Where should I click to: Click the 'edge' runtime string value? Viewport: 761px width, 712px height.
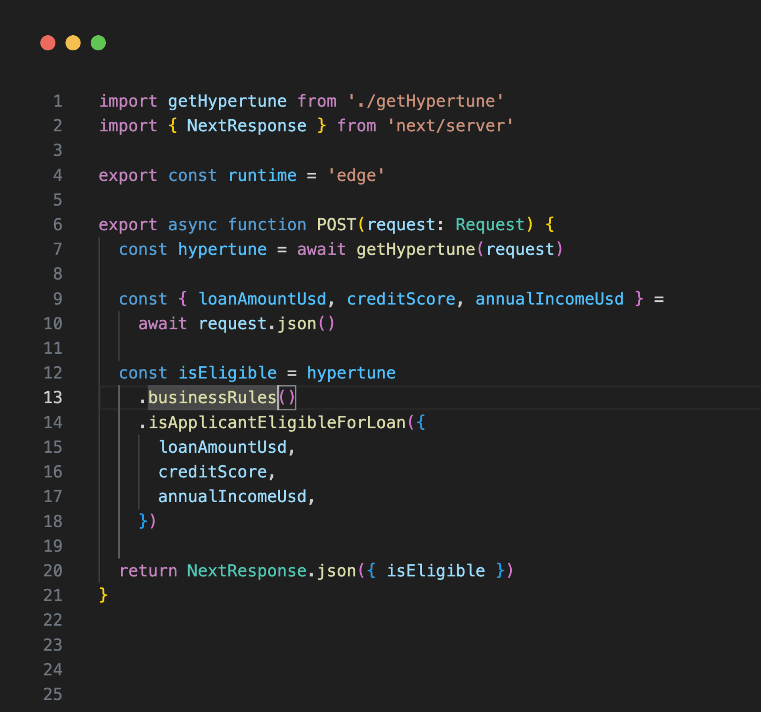(356, 176)
